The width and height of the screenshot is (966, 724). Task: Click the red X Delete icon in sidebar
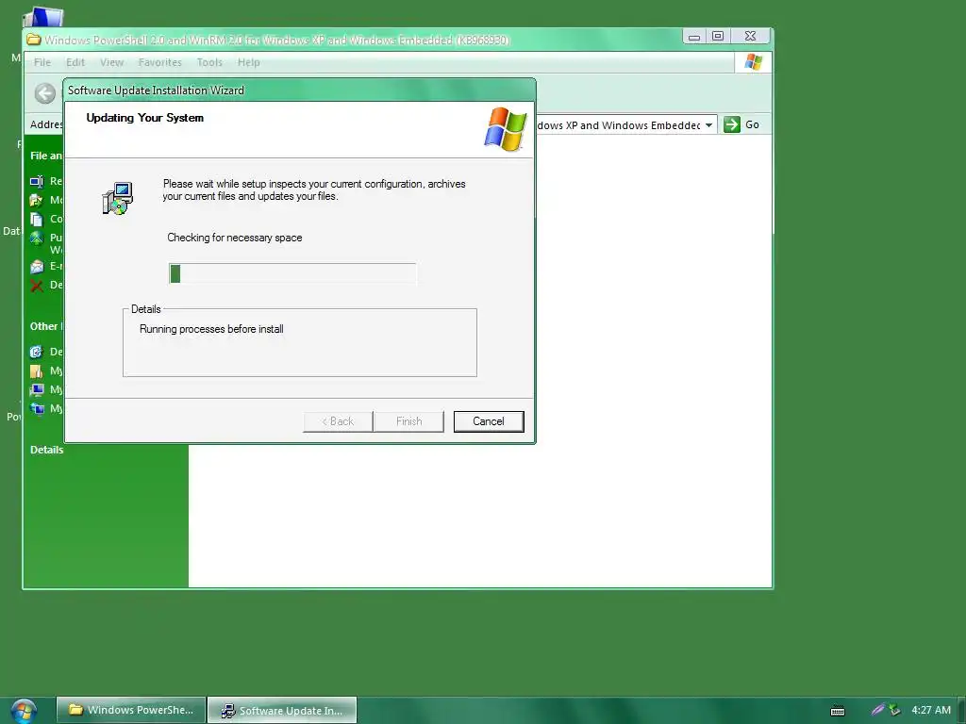tap(37, 285)
